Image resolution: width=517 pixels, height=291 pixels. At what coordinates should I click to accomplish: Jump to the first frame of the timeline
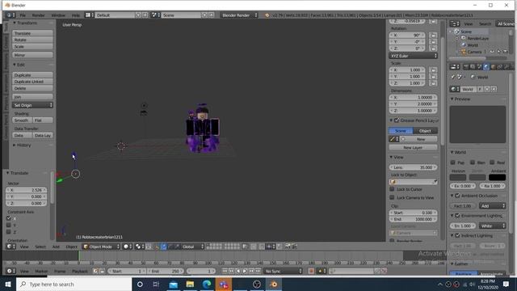(225, 271)
